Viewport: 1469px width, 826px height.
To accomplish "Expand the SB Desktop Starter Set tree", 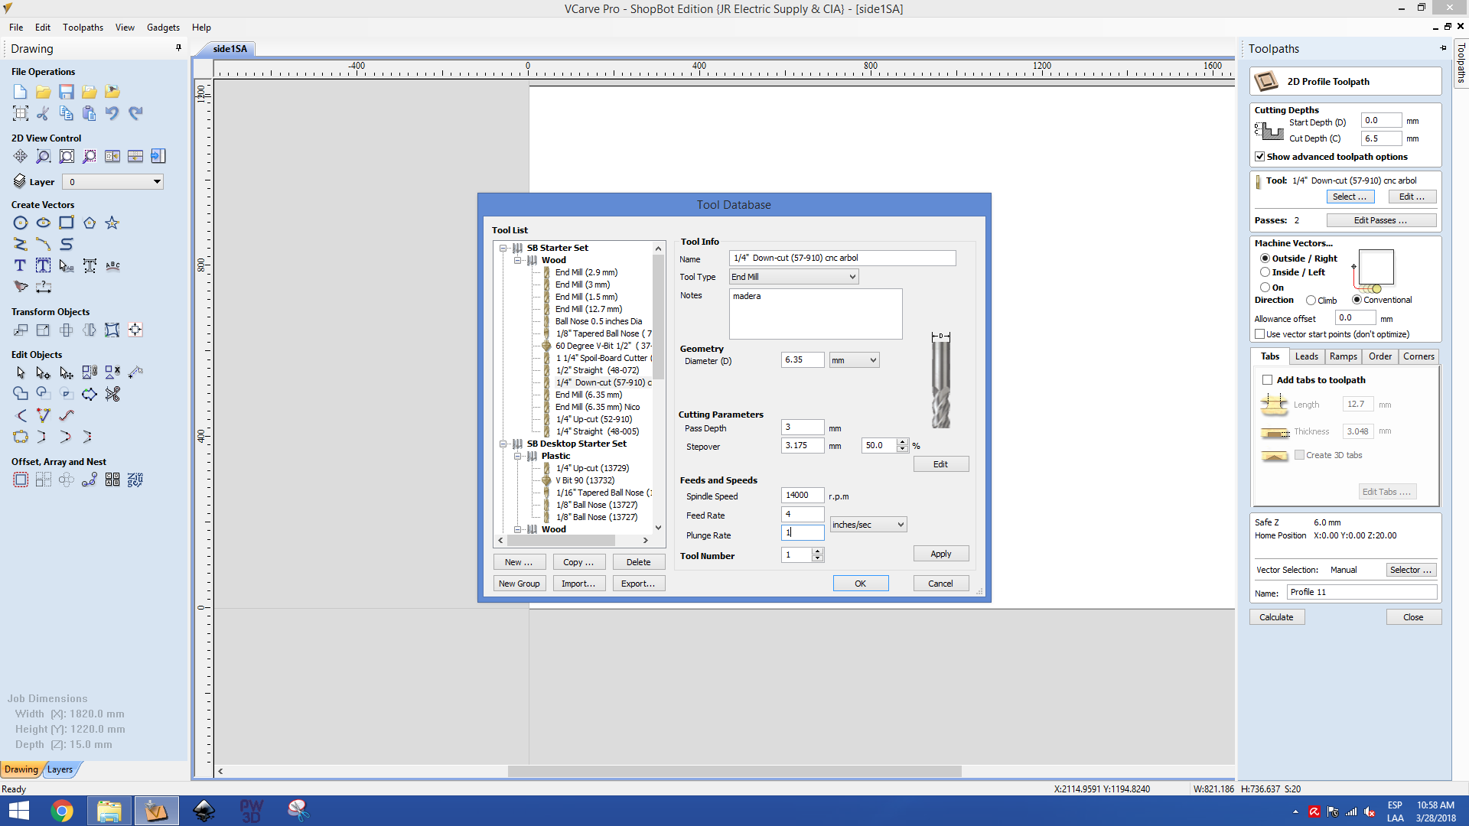I will coord(501,444).
